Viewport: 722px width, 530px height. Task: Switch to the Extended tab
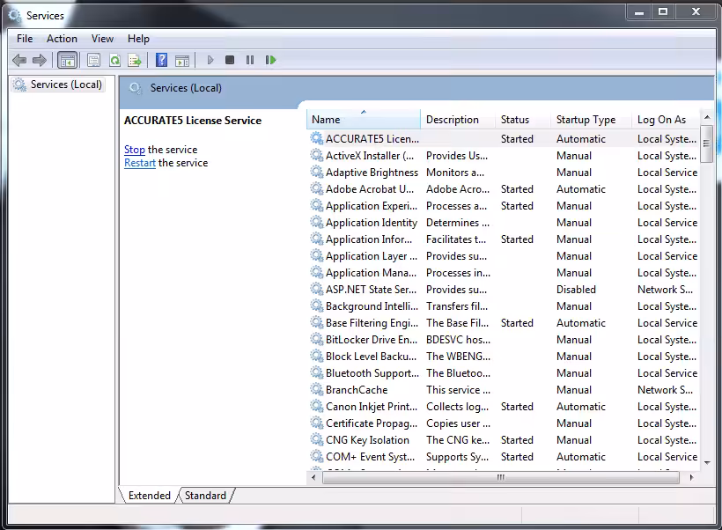pyautogui.click(x=149, y=496)
